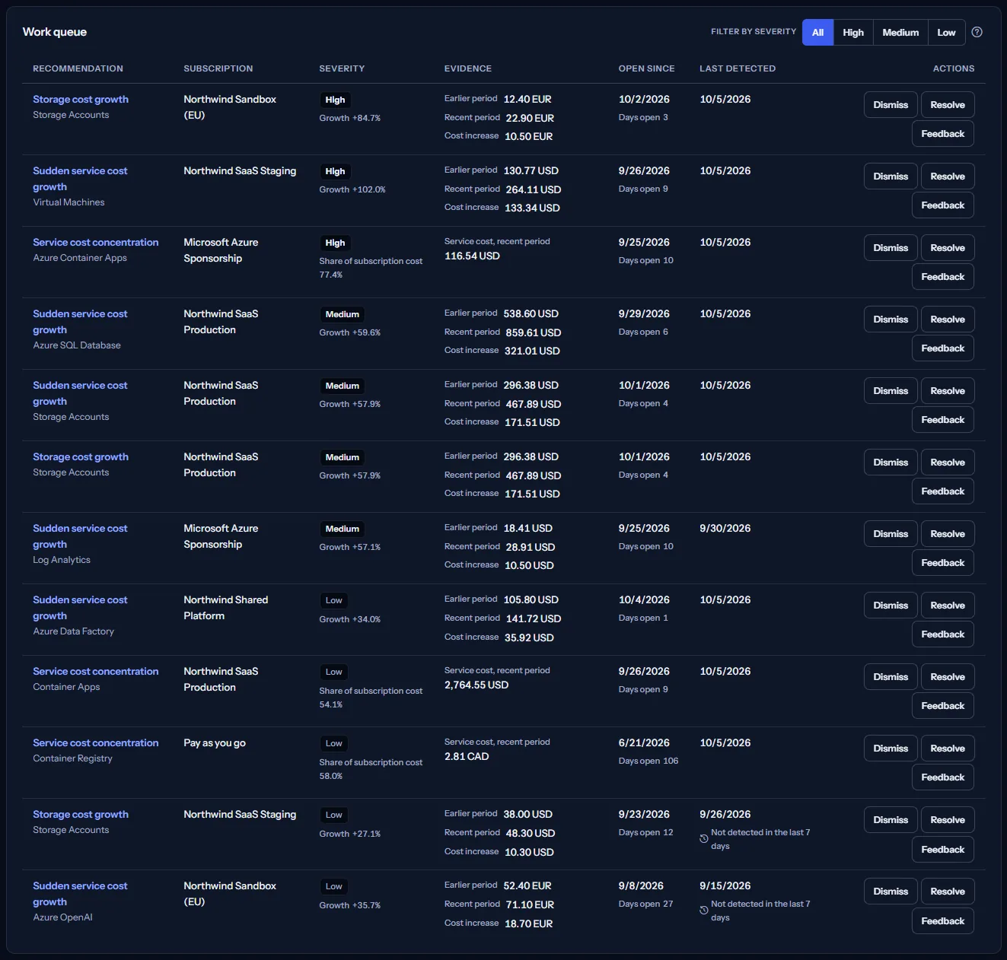Filter the work queue by High severity
Viewport: 1007px width, 960px height.
tap(853, 32)
